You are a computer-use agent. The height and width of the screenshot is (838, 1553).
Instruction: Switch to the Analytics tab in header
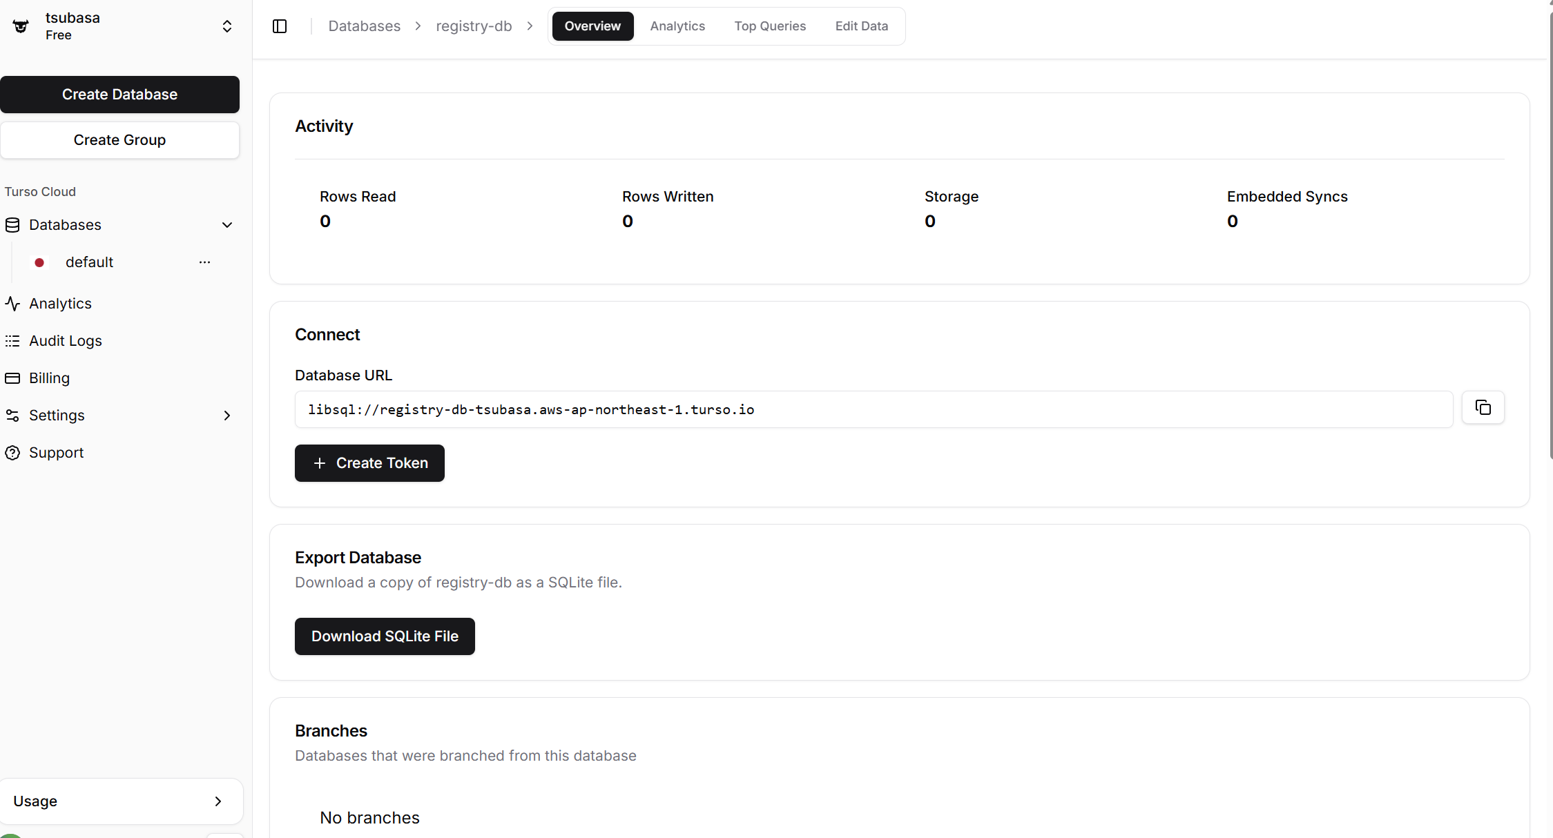677,26
